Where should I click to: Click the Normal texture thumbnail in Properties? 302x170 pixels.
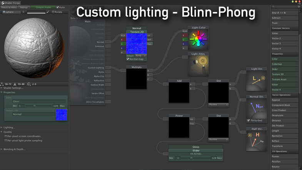pyautogui.click(x=61, y=115)
